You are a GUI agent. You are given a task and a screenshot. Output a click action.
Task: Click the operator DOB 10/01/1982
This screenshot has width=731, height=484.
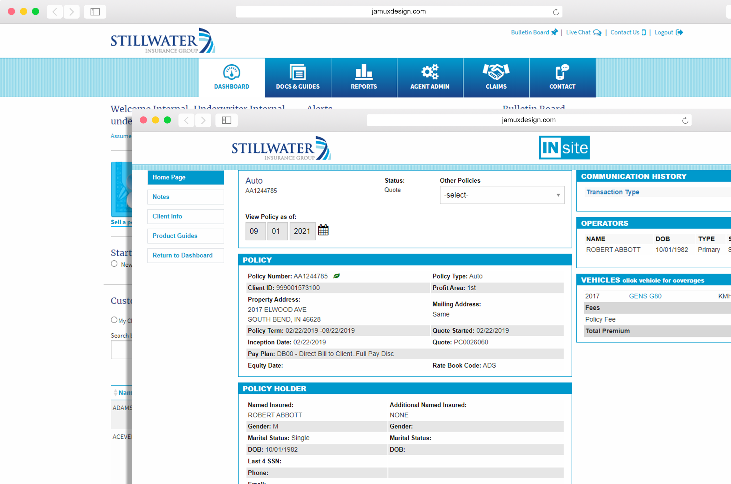(x=672, y=250)
